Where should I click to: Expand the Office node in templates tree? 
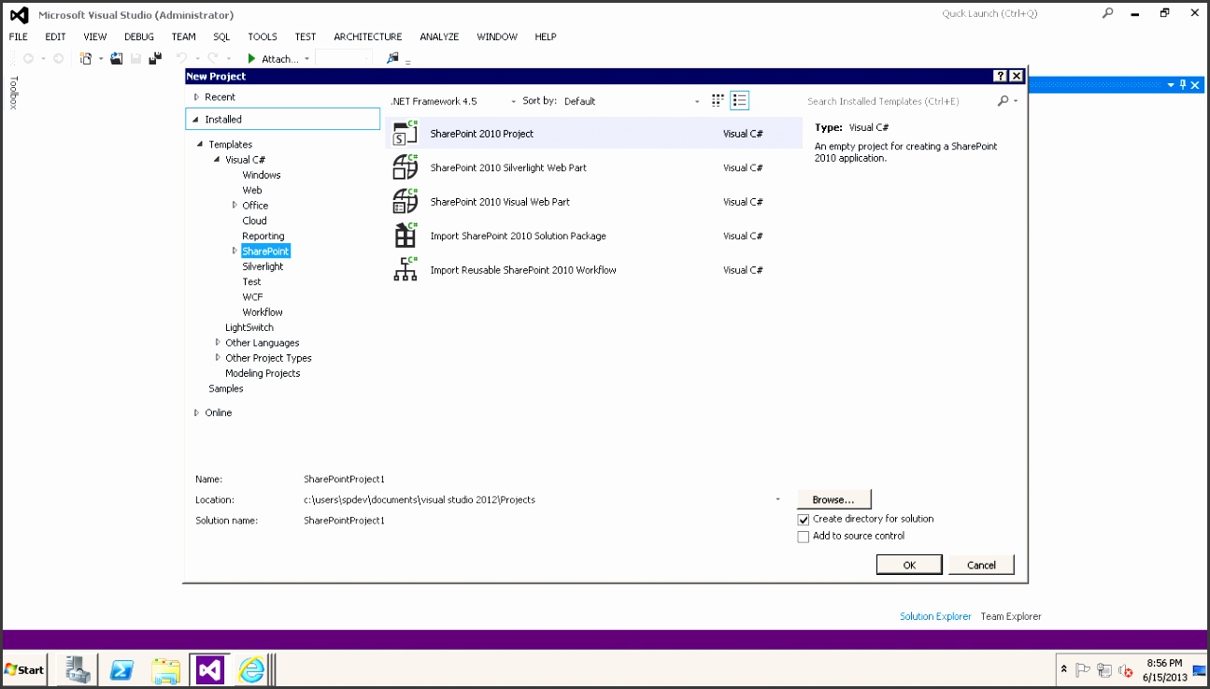tap(235, 206)
